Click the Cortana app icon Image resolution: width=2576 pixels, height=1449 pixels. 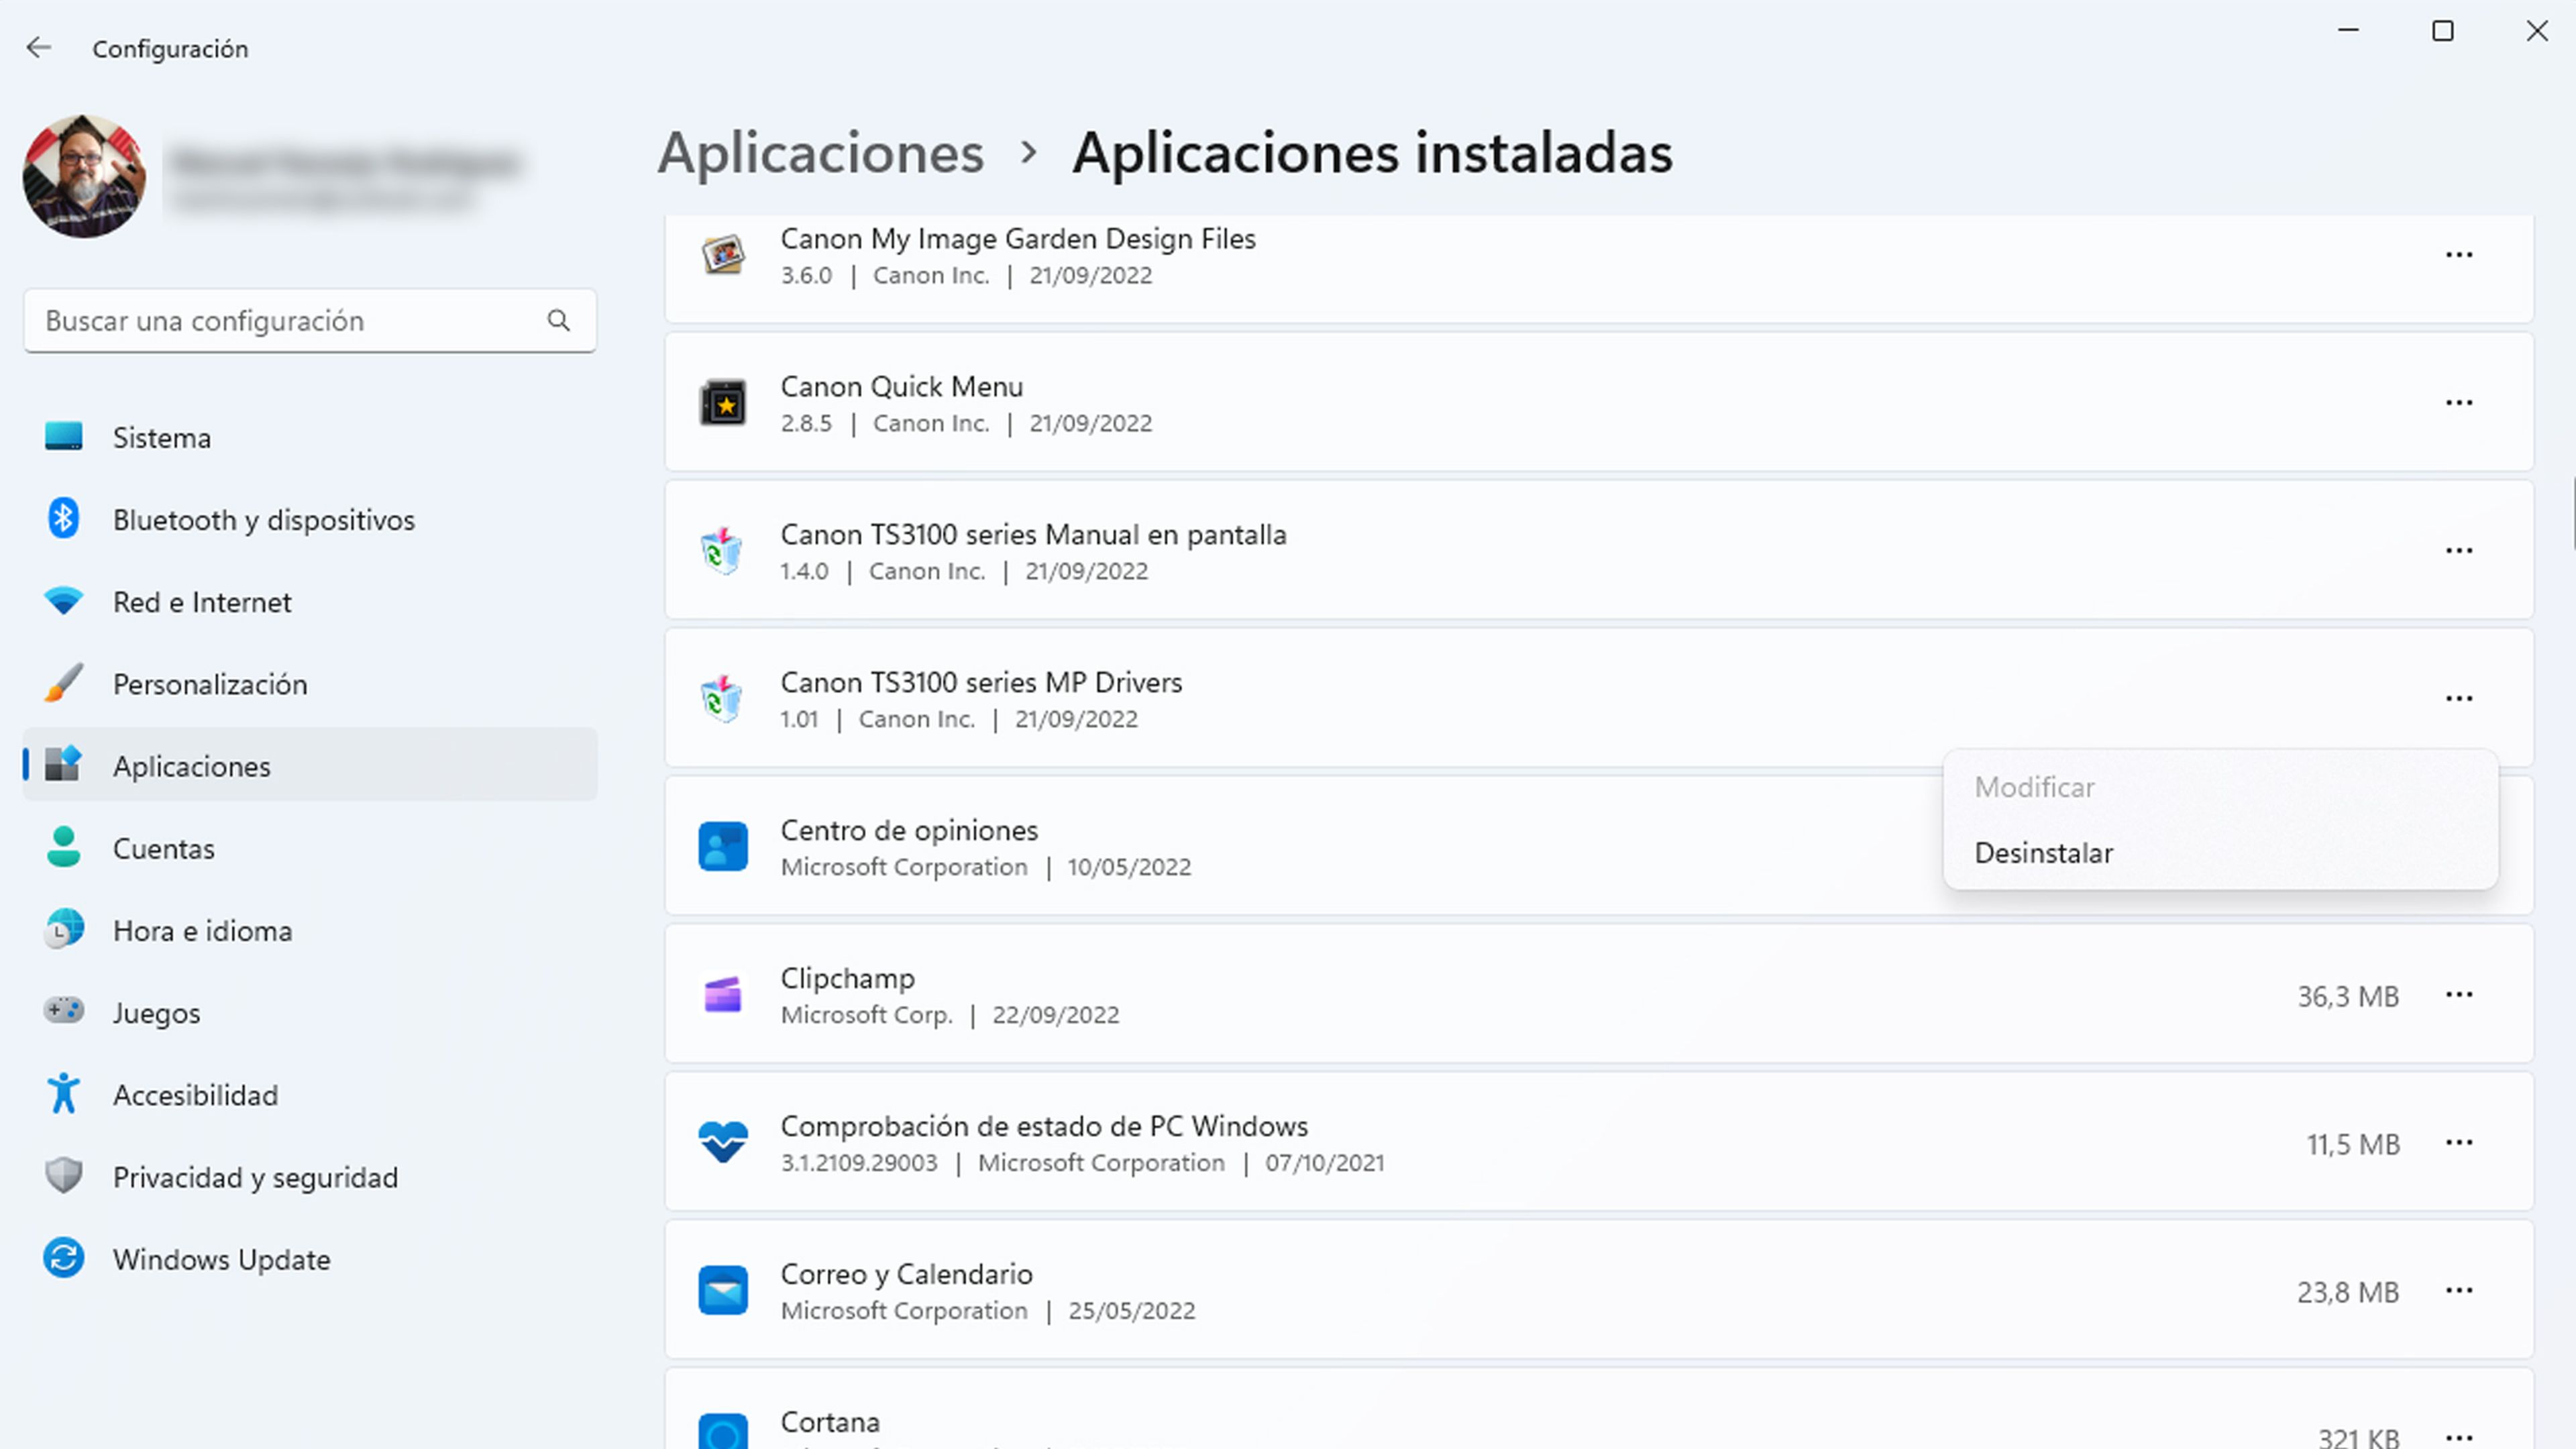pos(723,1432)
